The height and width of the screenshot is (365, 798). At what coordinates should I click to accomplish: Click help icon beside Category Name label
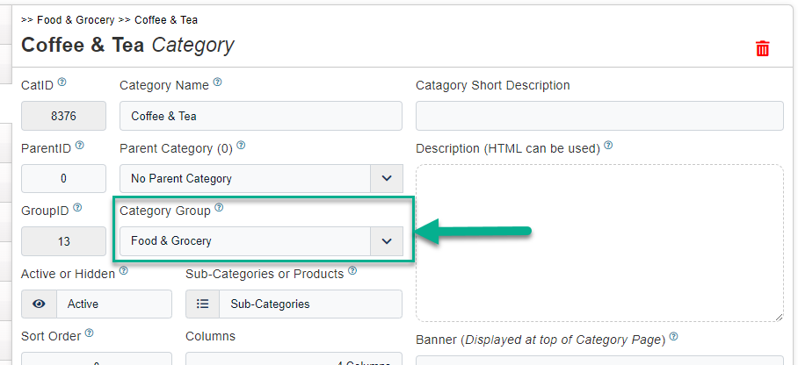(x=217, y=83)
